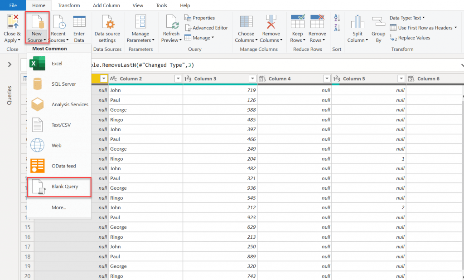Open the Manage query dropdown
This screenshot has width=464, height=280.
pyautogui.click(x=199, y=38)
